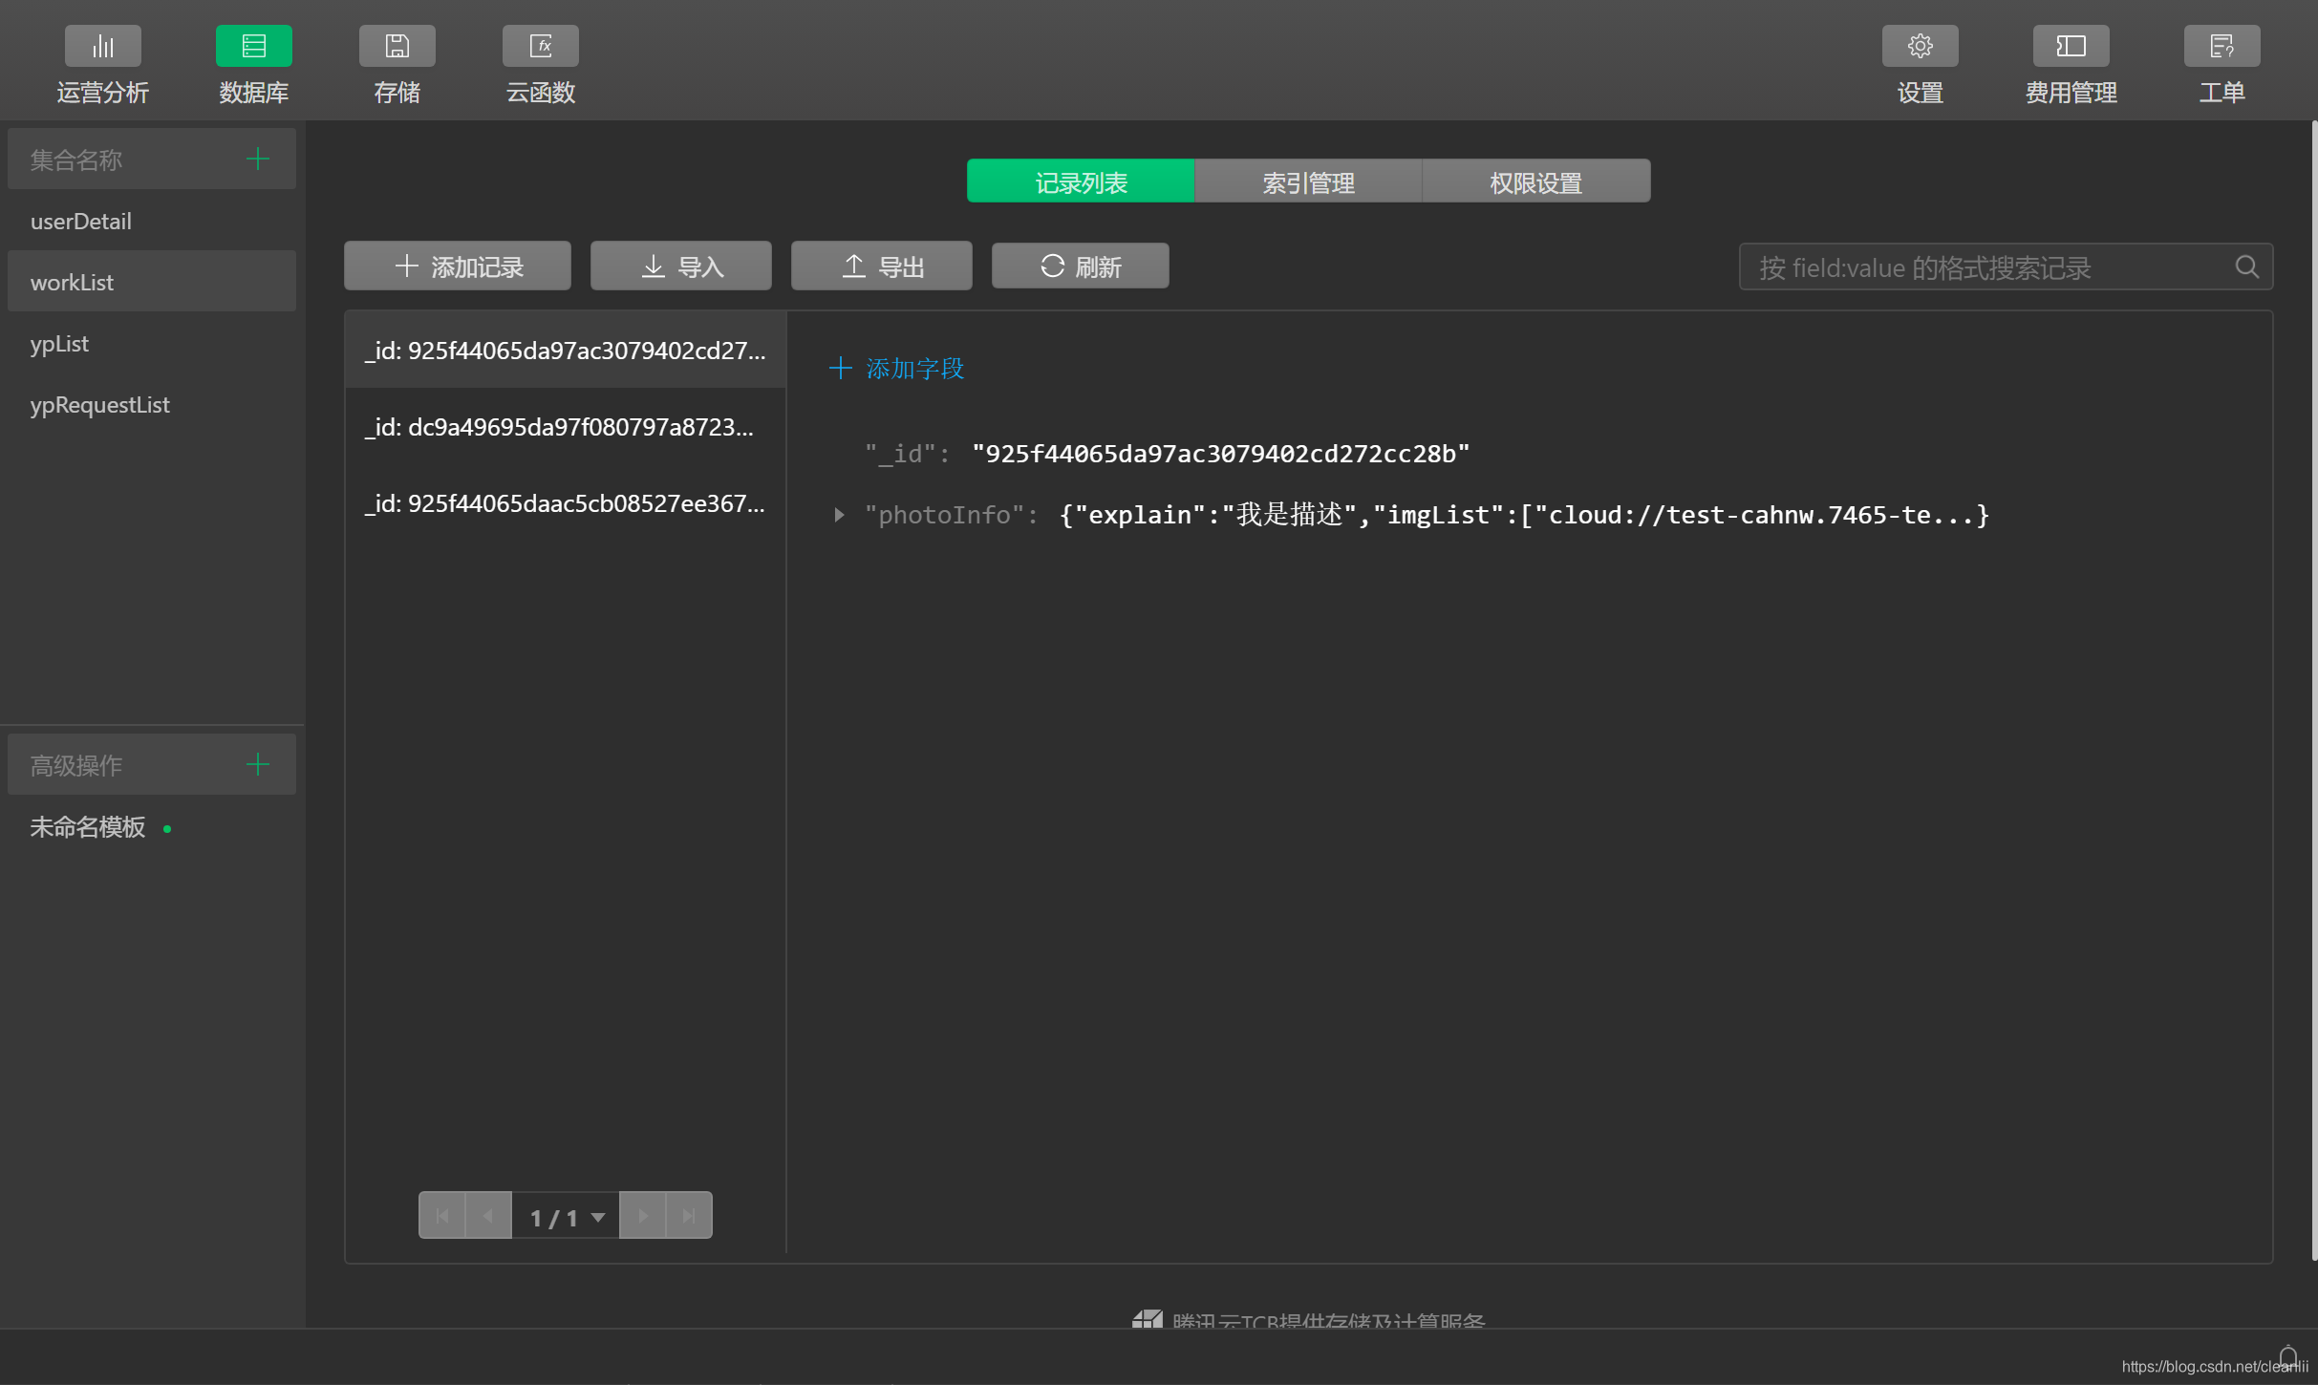Image resolution: width=2318 pixels, height=1385 pixels.
Task: Click the photoInfo value text
Action: 1524,515
